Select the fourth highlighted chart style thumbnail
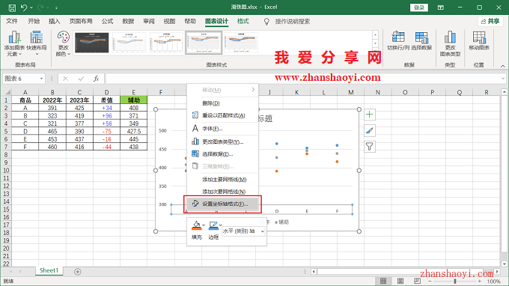 pyautogui.click(x=204, y=43)
